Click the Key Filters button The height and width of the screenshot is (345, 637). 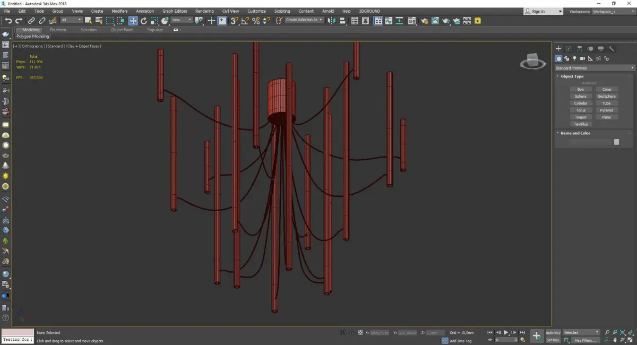(x=585, y=340)
